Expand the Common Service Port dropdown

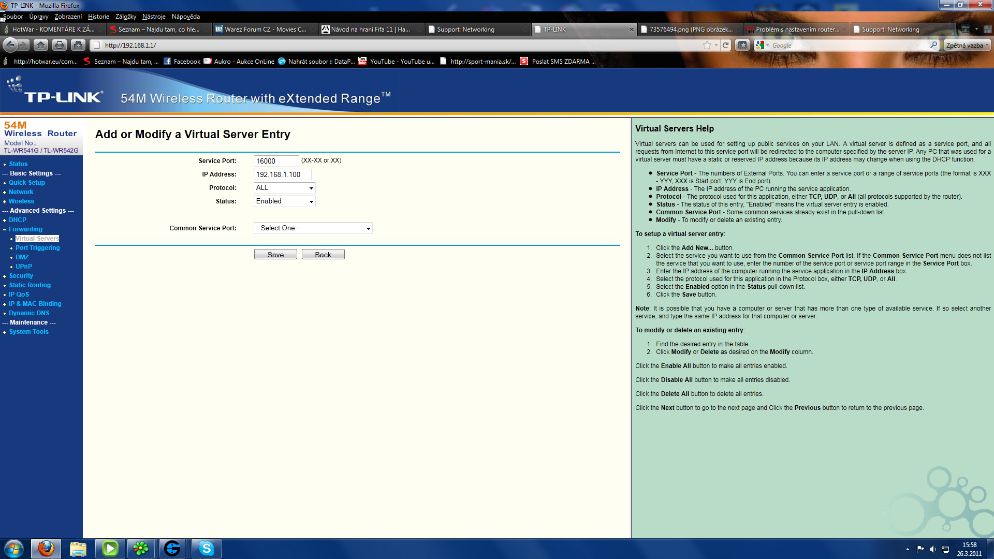point(313,228)
